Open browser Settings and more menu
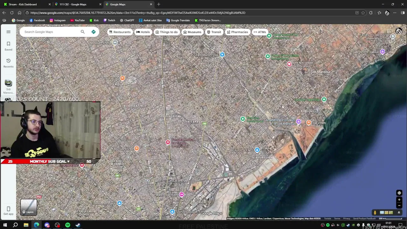 point(395,13)
